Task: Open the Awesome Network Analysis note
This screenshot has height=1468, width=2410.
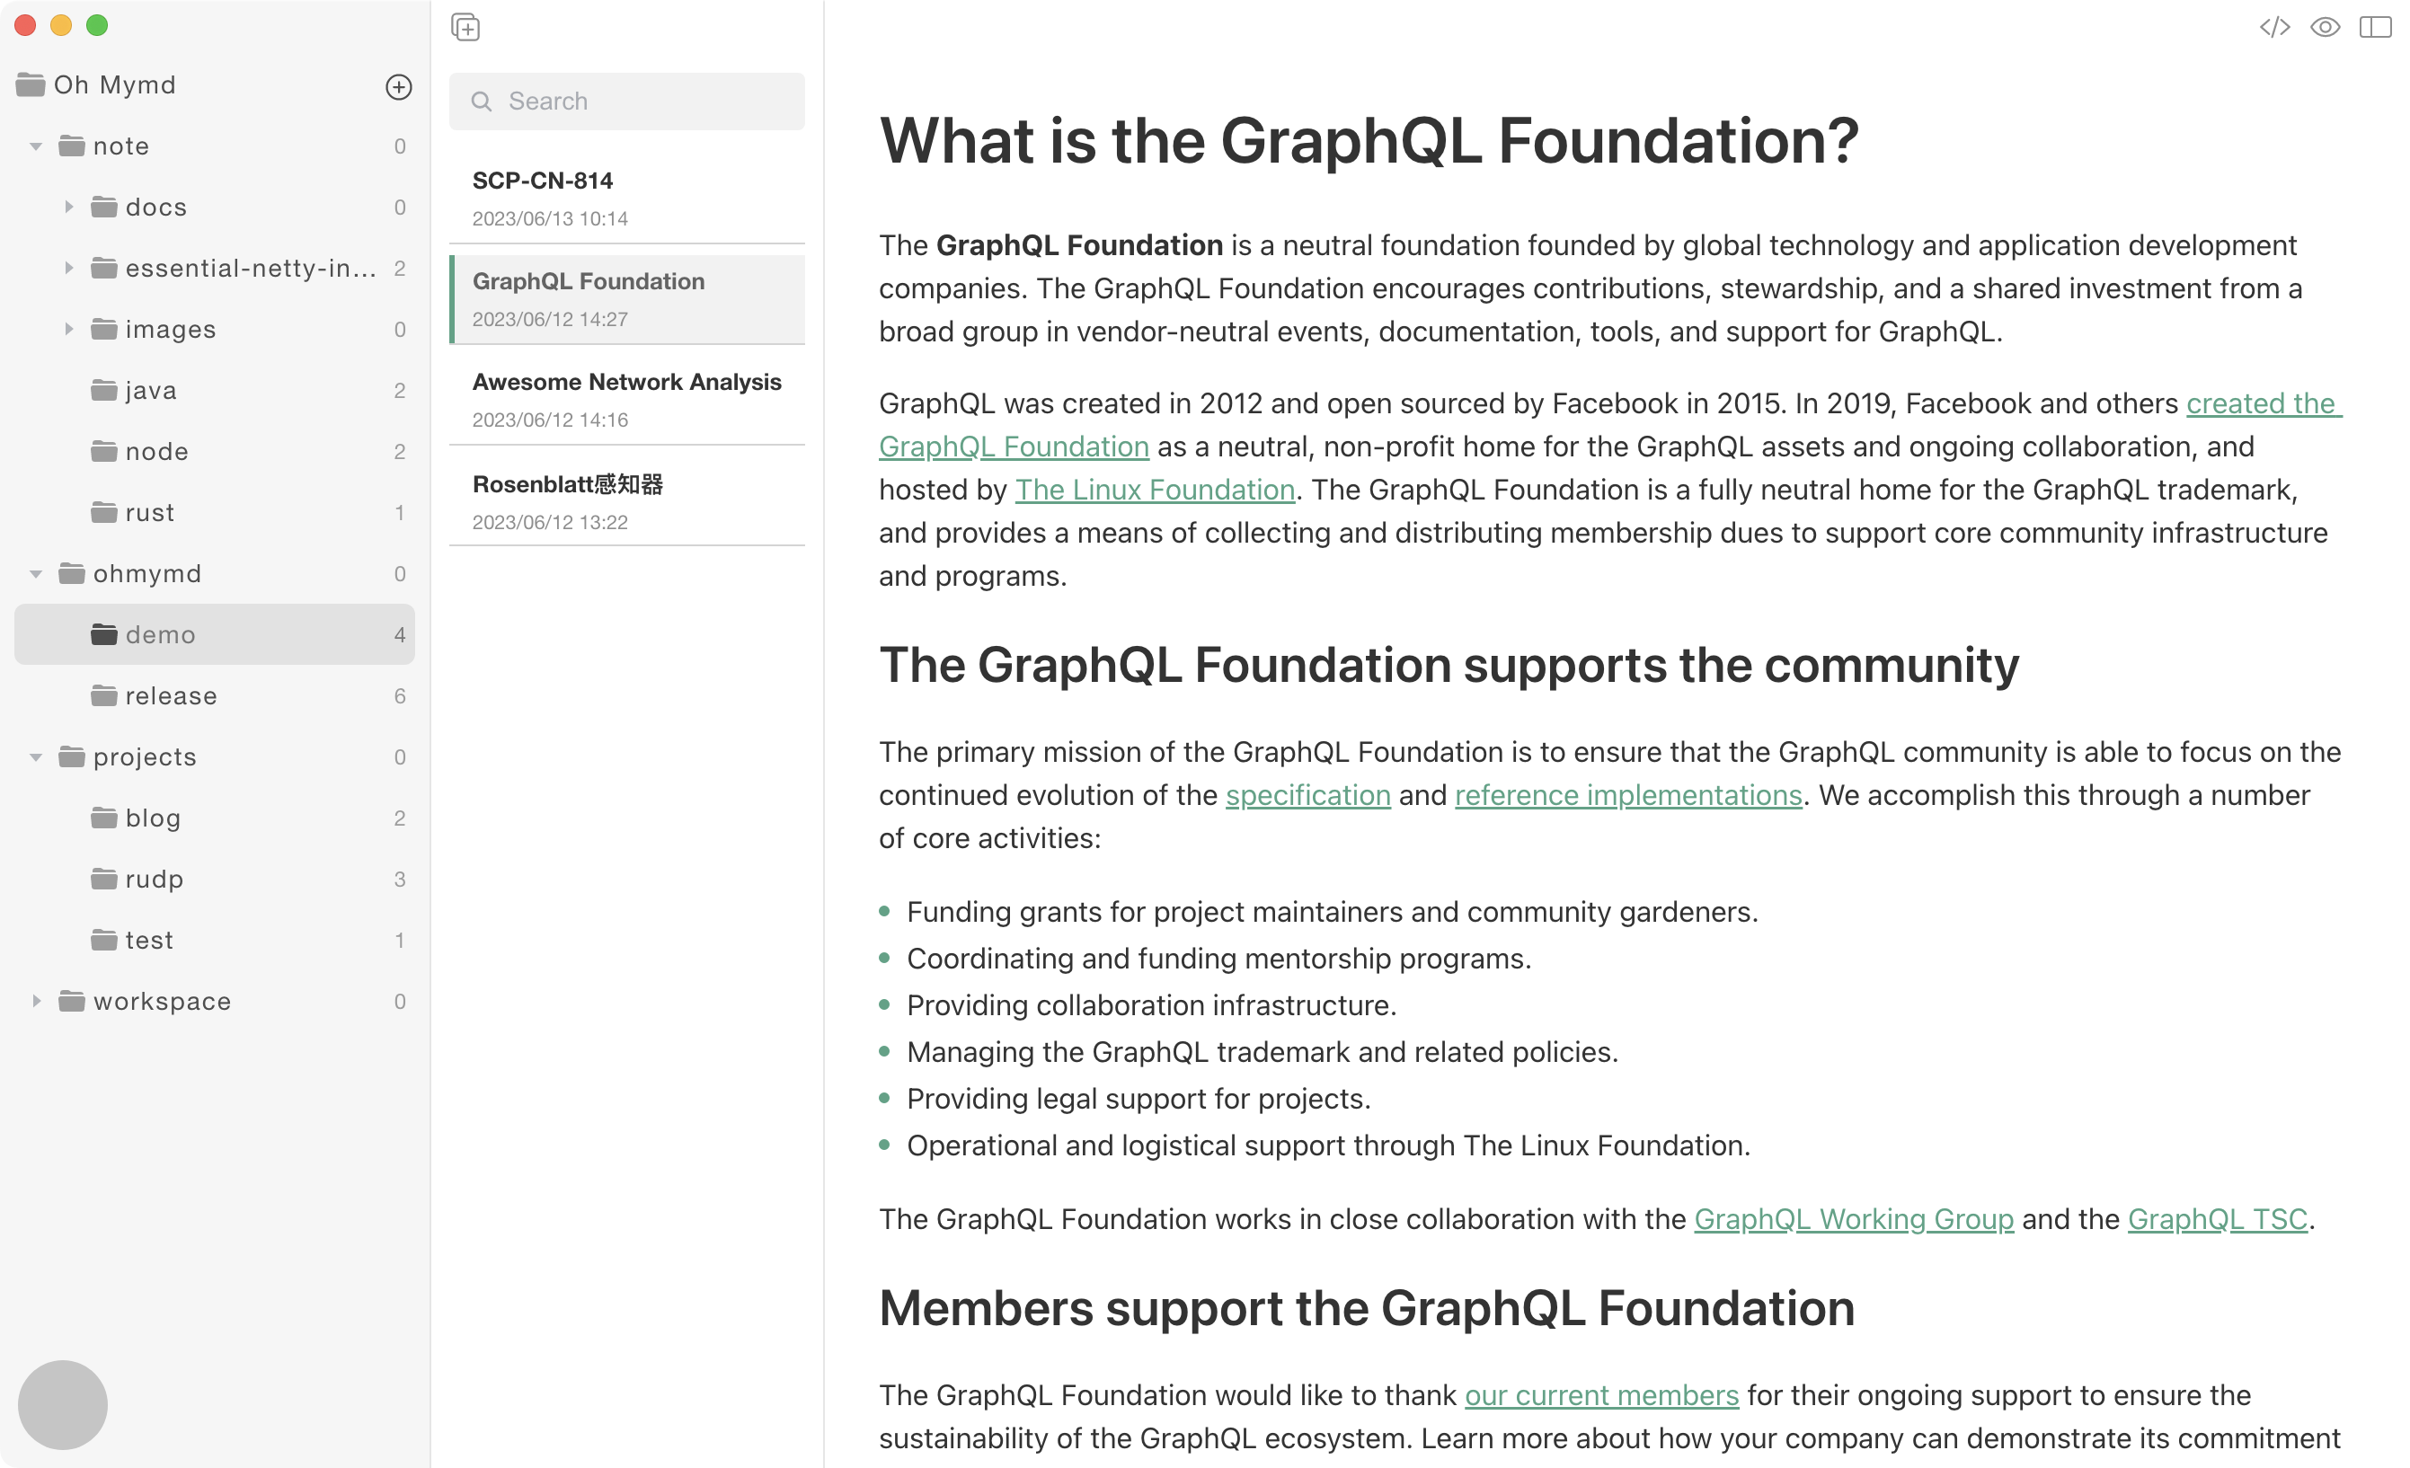Action: [x=627, y=399]
